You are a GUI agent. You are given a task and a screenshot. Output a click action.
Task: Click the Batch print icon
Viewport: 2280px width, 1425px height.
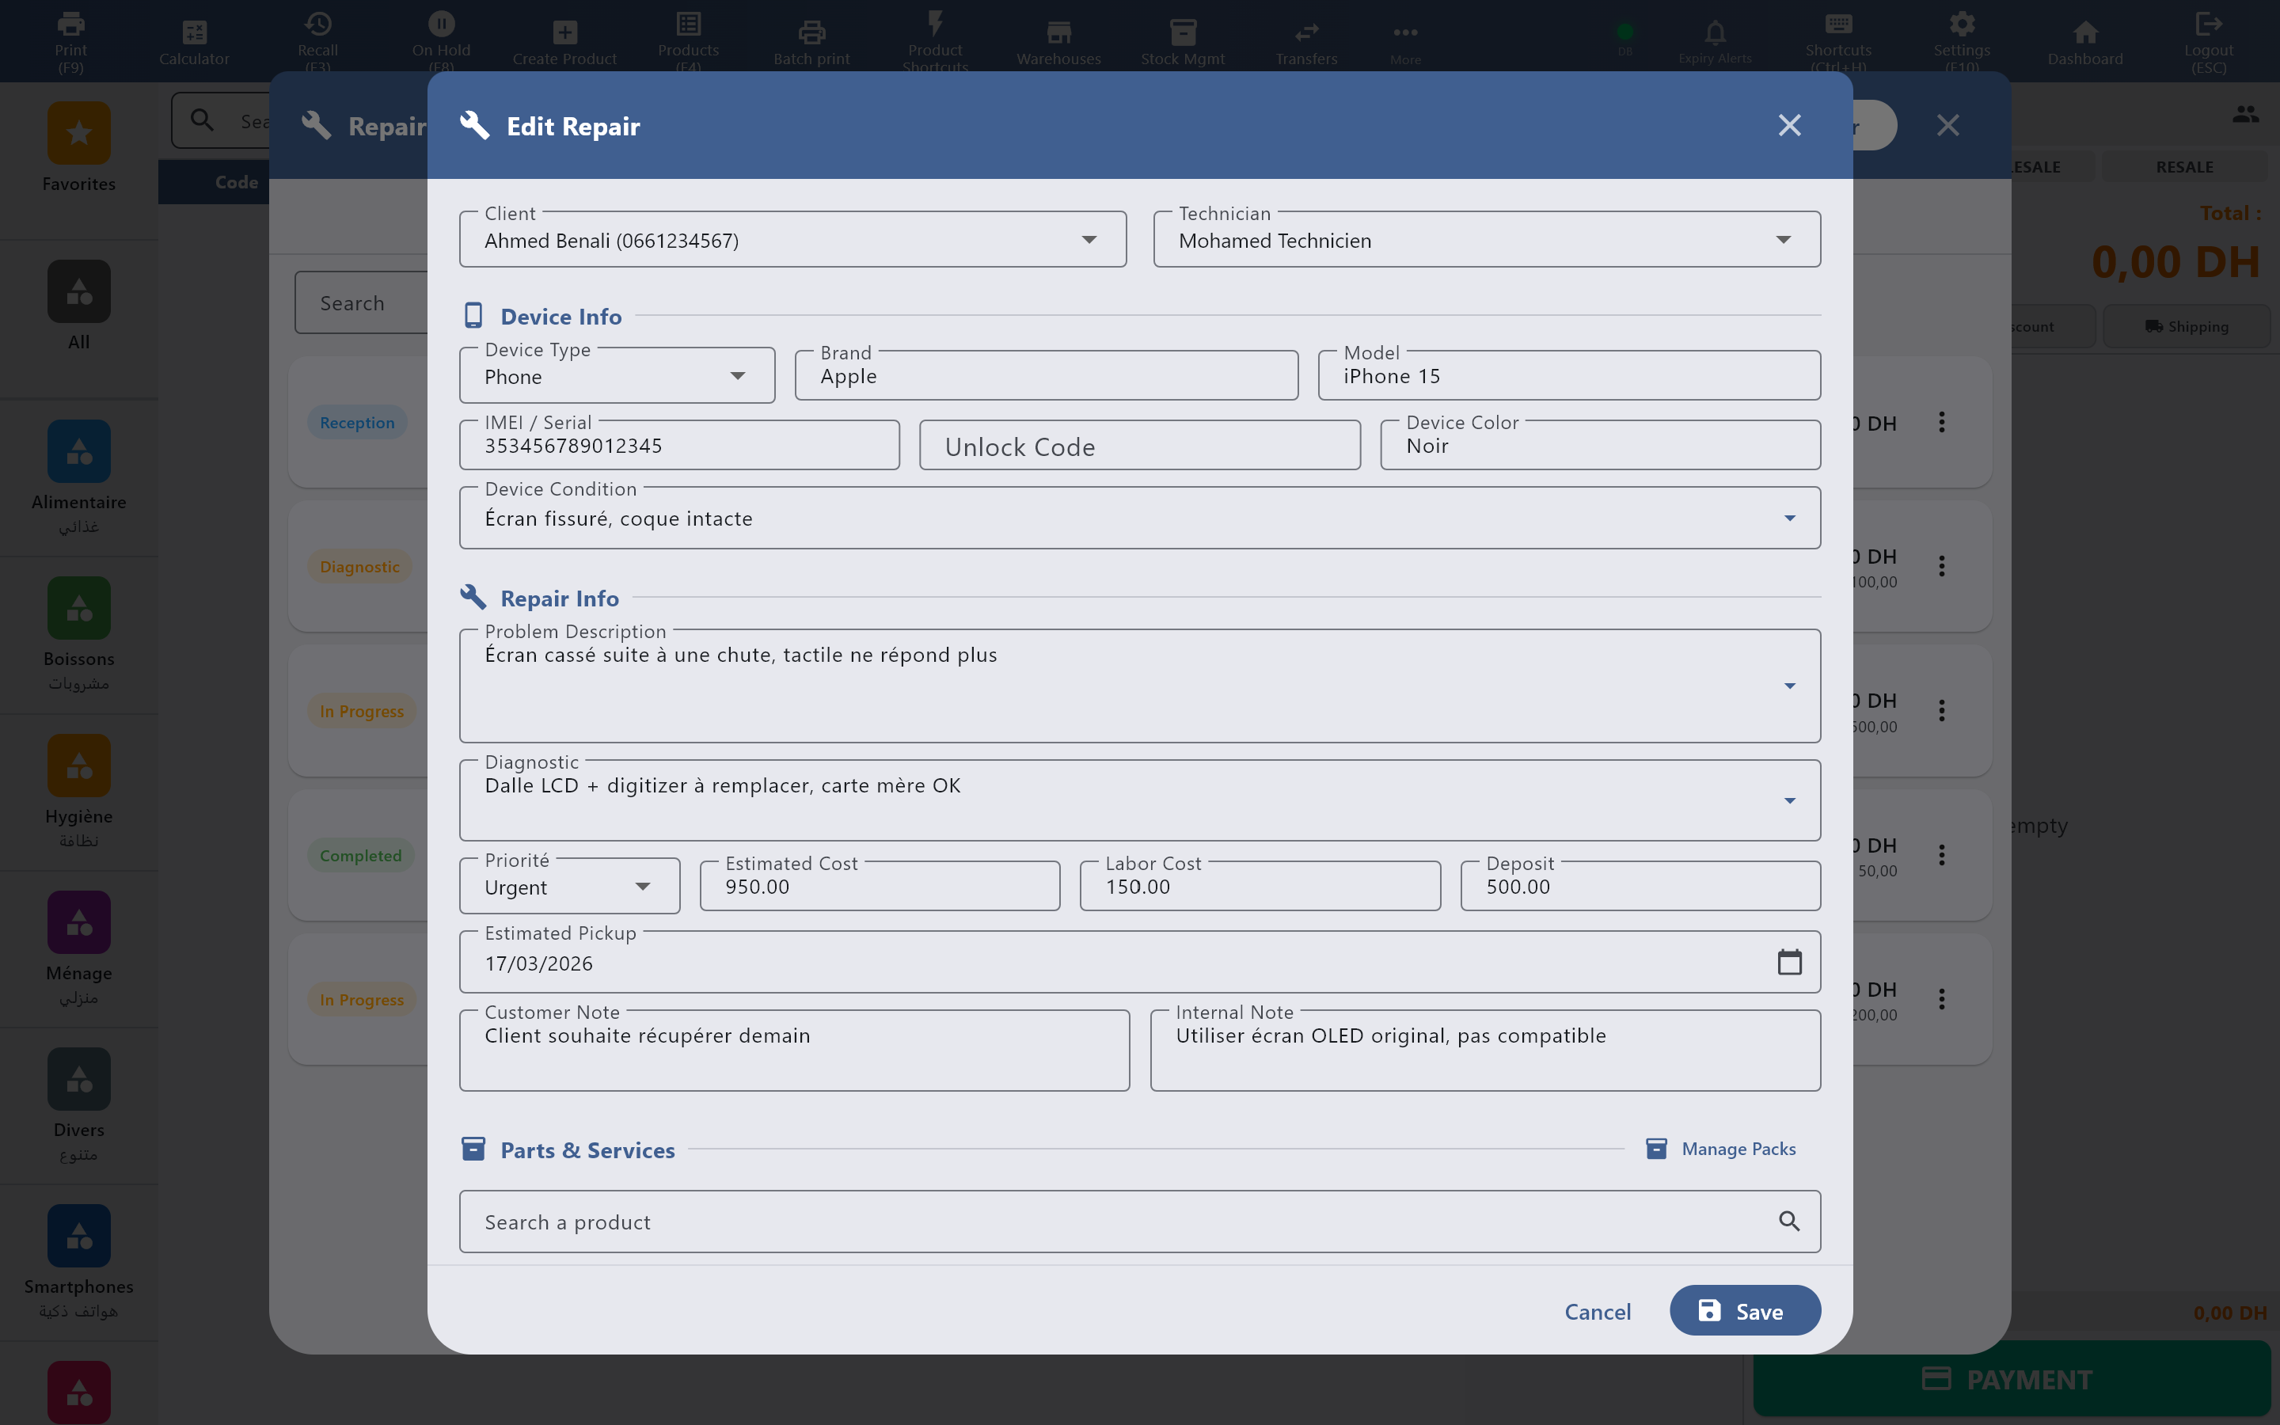click(810, 40)
